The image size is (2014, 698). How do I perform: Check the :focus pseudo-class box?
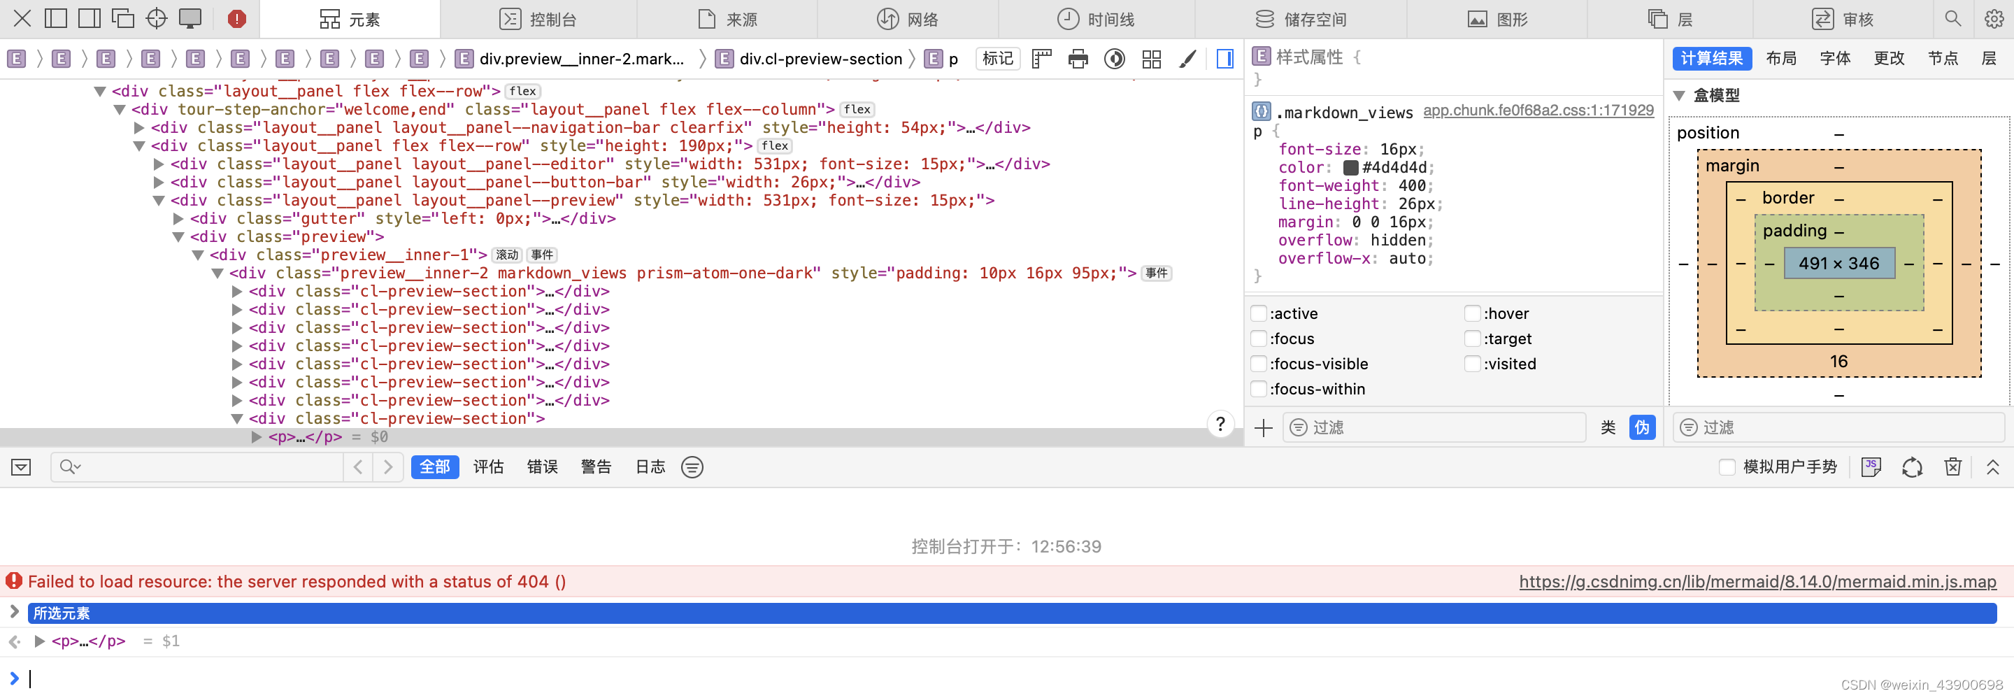pyautogui.click(x=1259, y=339)
